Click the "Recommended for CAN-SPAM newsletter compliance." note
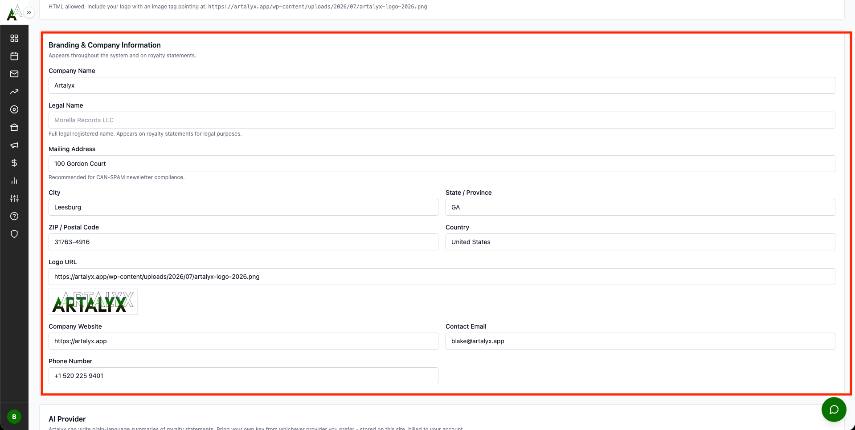Image resolution: width=855 pixels, height=430 pixels. point(116,177)
